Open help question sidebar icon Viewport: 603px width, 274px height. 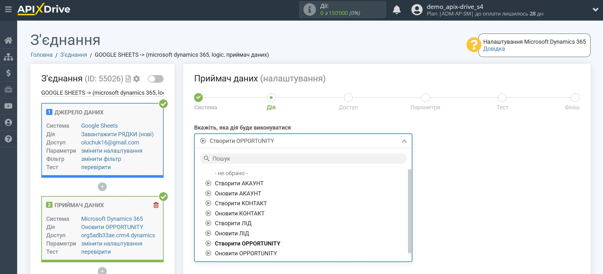8,139
